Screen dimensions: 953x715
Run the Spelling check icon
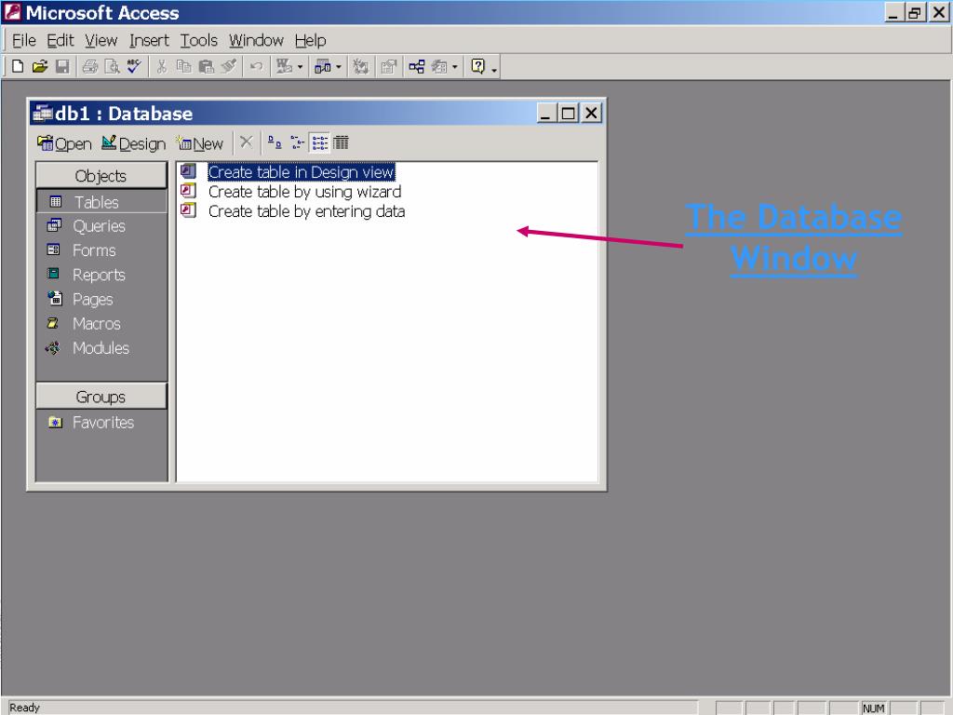[134, 66]
